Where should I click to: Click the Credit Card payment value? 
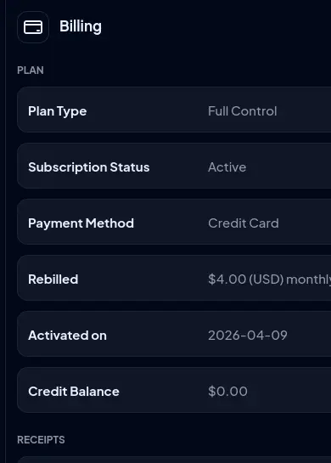(244, 223)
